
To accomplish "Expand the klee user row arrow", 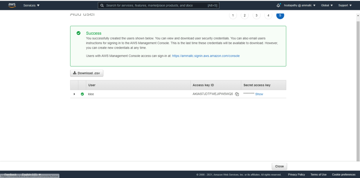I will point(74,94).
